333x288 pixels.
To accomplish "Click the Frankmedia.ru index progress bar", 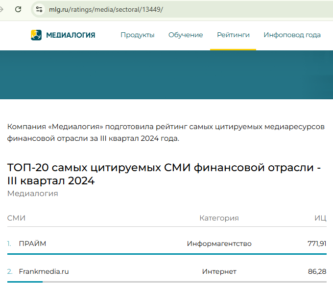I will [x=167, y=282].
